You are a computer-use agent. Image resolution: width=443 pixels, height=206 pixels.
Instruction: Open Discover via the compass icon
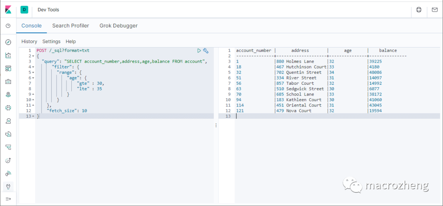pos(8,42)
